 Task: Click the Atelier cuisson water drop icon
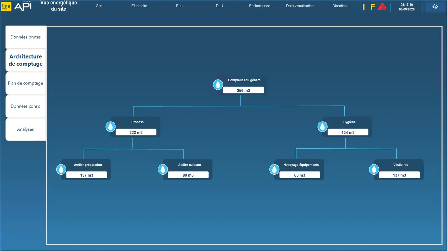[163, 169]
